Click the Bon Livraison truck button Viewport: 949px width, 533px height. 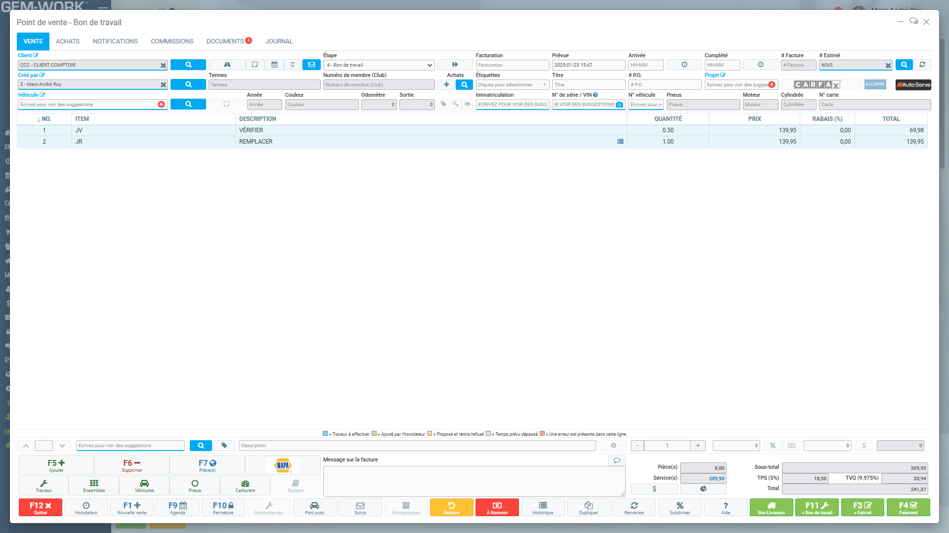pyautogui.click(x=771, y=507)
